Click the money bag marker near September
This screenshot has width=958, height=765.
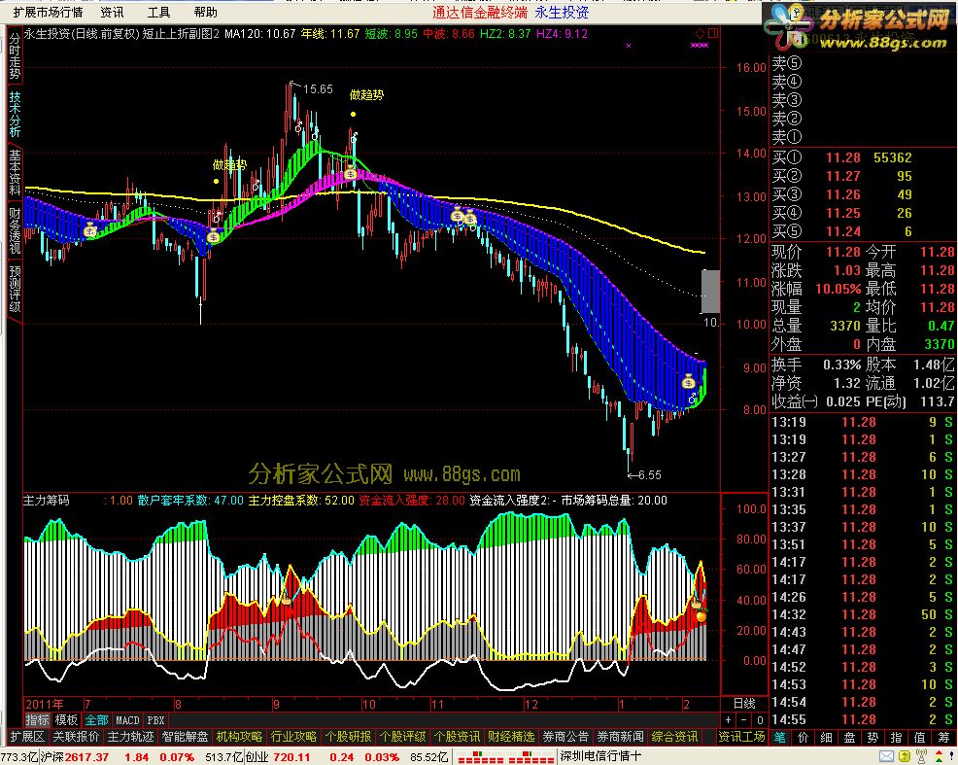[x=213, y=236]
